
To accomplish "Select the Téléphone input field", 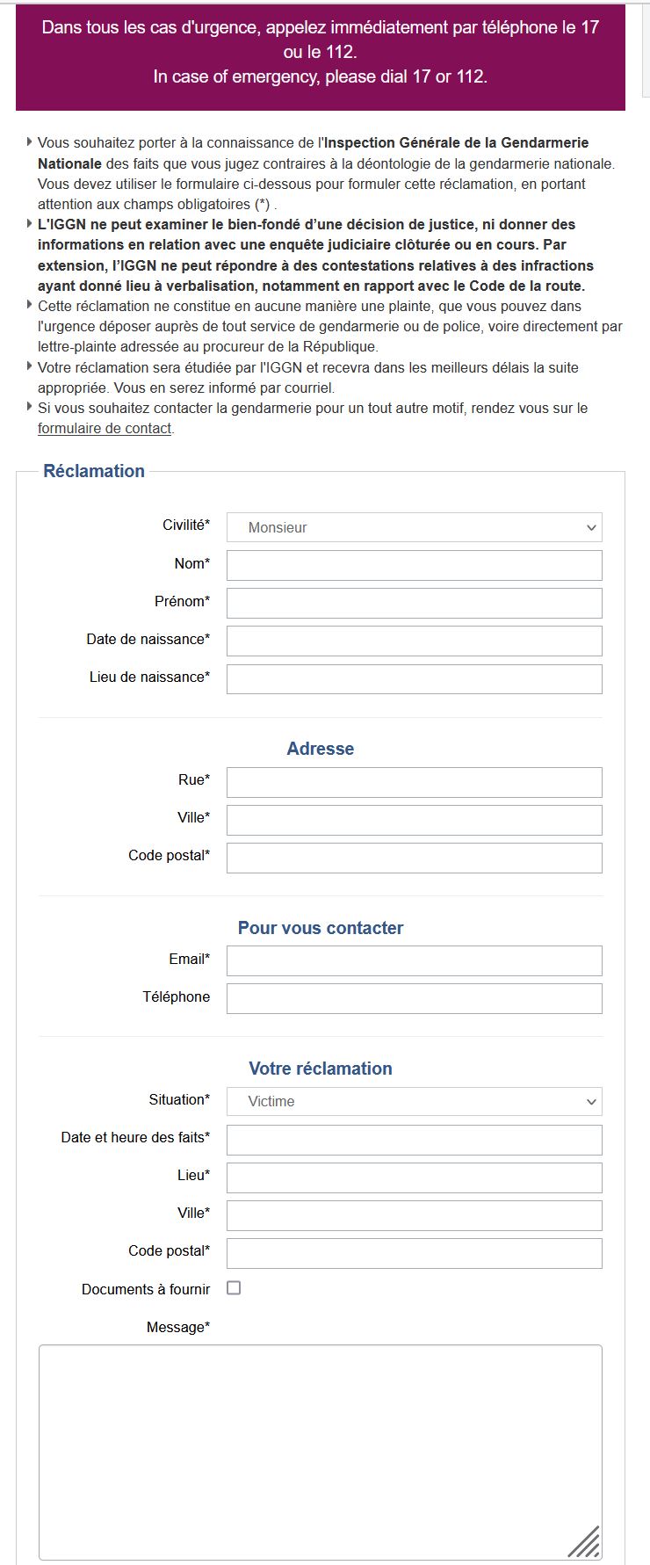I will 414,998.
